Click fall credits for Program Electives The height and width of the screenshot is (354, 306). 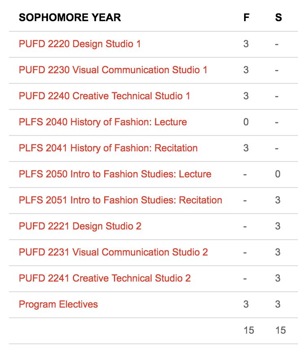246,304
